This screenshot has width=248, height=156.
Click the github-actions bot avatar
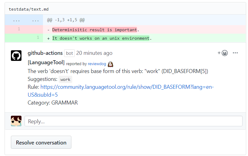click(16, 56)
